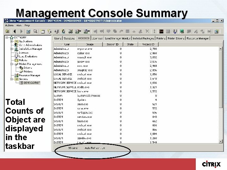
Task: Click the Back arrow toolbar icon
Action: (15, 31)
